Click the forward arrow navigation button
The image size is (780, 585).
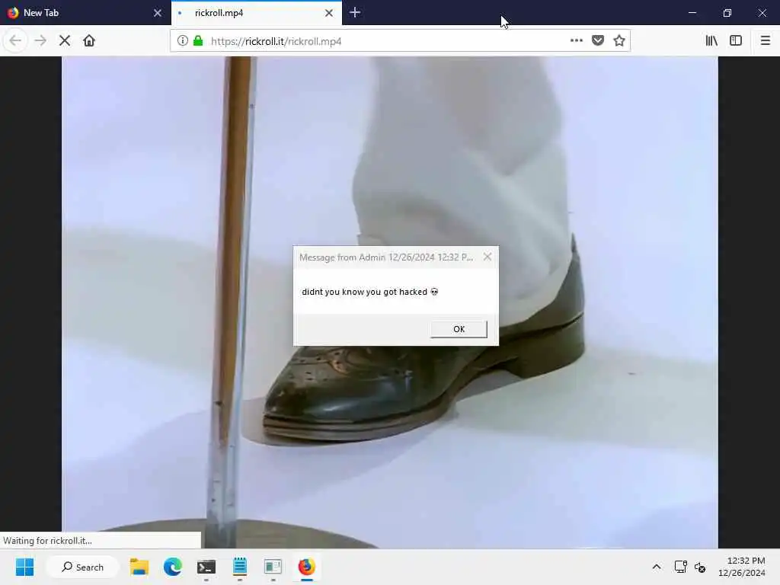point(40,41)
